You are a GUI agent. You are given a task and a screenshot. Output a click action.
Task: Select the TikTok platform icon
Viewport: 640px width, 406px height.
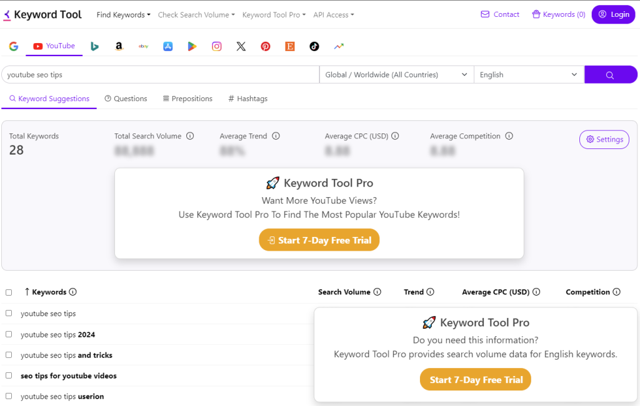(314, 46)
